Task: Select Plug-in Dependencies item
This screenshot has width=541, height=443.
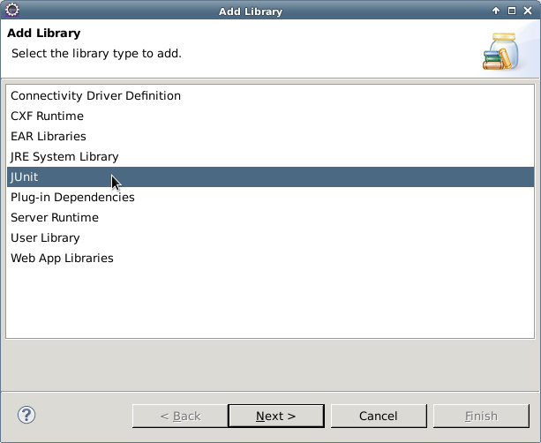Action: 270,198
